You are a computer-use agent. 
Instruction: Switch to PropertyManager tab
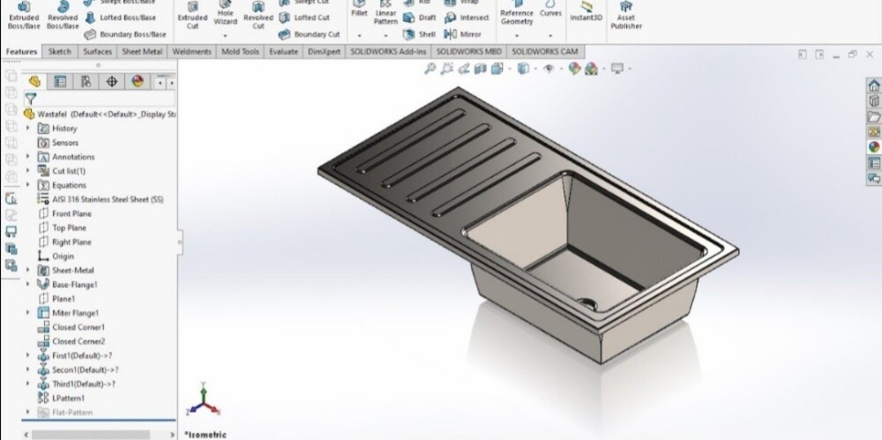[x=60, y=82]
